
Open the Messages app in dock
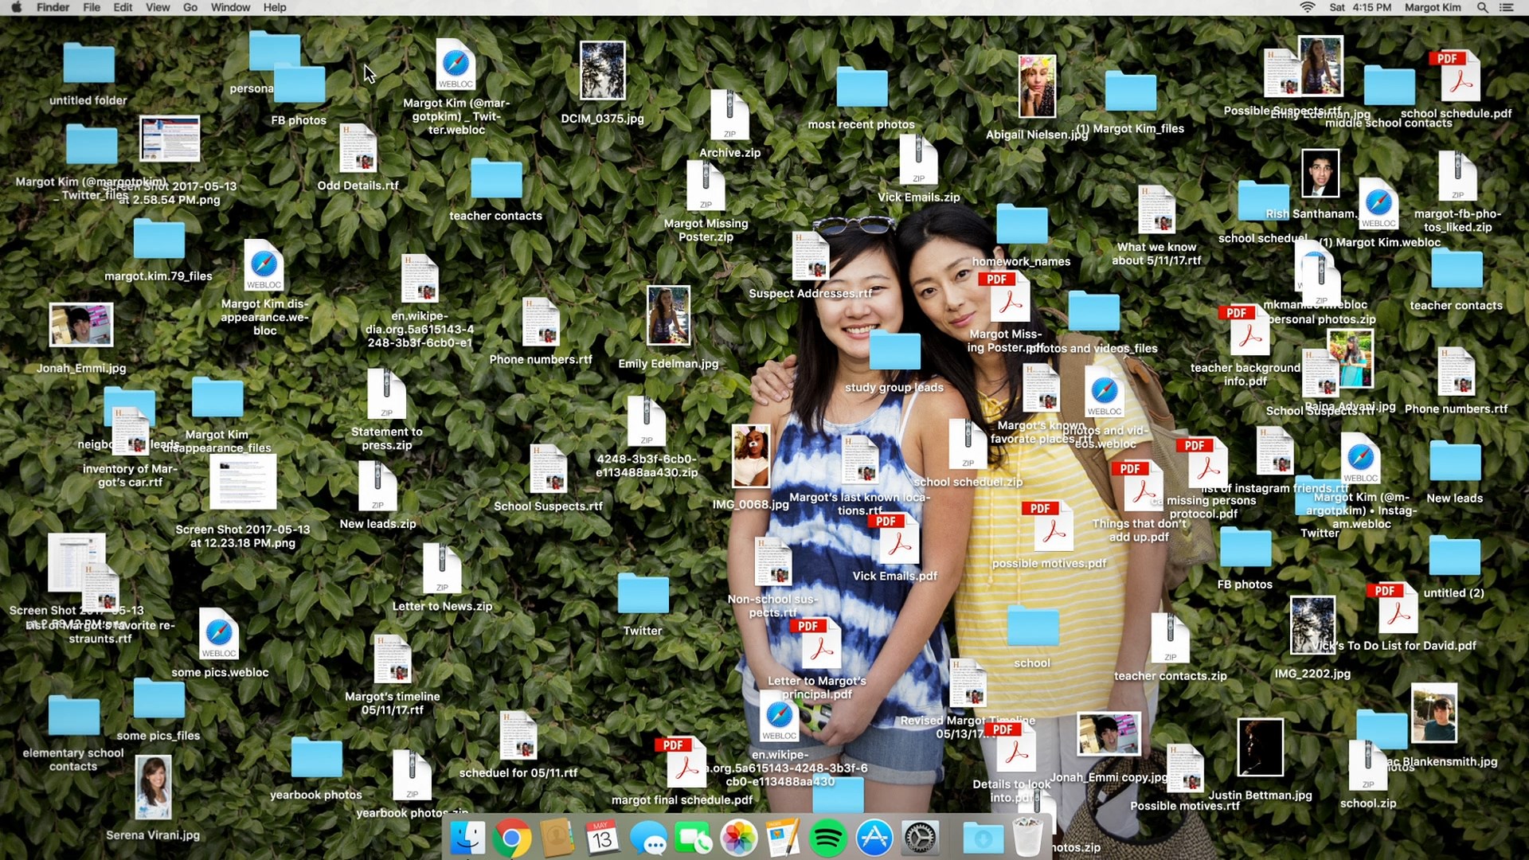648,838
